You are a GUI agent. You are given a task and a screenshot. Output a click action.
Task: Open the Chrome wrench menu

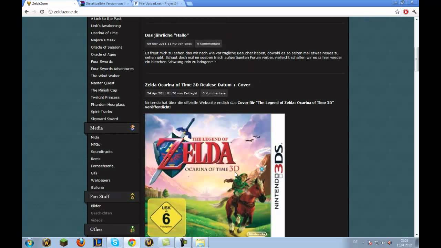point(414,12)
